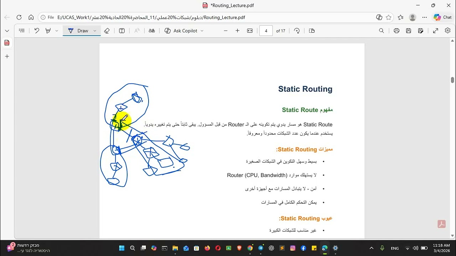
Task: Open the browser profile avatar
Action: [413, 17]
